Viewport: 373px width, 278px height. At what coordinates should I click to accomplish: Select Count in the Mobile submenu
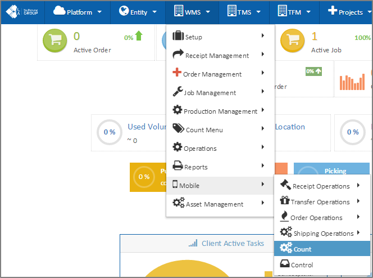tap(322, 249)
